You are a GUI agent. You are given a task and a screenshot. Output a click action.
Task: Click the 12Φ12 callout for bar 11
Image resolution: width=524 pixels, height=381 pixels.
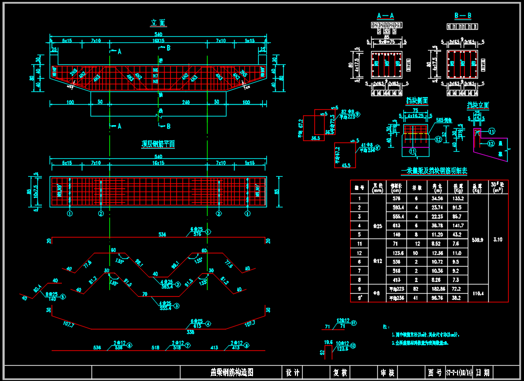(x=343, y=321)
